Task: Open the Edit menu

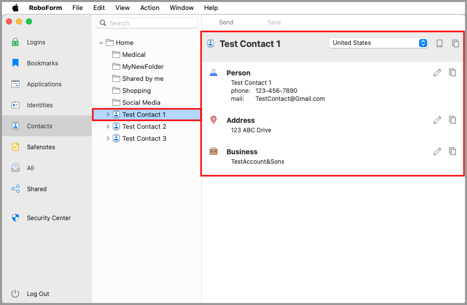Action: click(x=99, y=8)
